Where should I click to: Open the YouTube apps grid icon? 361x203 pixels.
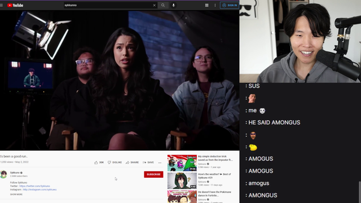point(207,5)
